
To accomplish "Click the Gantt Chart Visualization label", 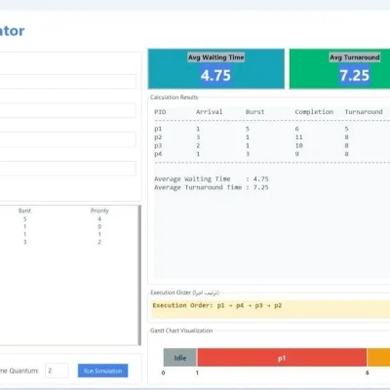I will (x=181, y=331).
